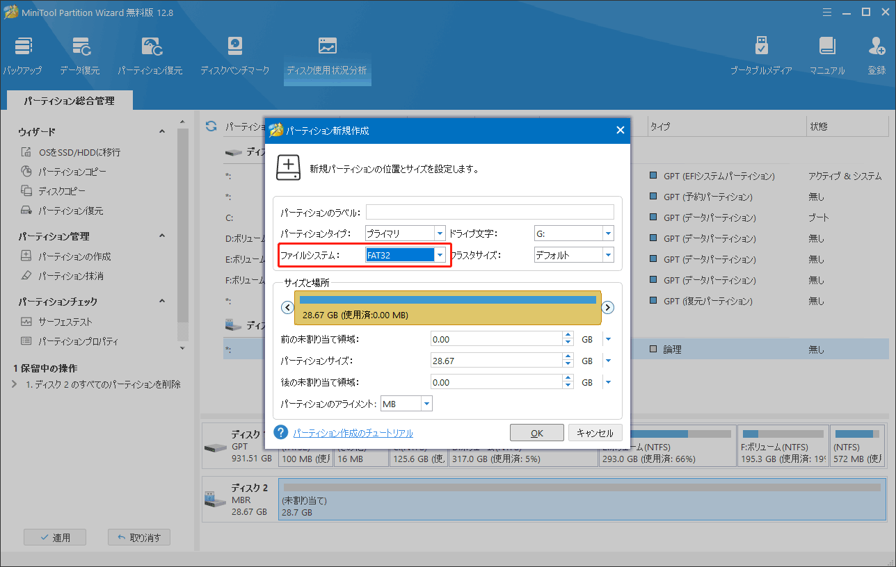Close the パーティション新規作成 dialog
The height and width of the screenshot is (567, 896).
pos(620,130)
